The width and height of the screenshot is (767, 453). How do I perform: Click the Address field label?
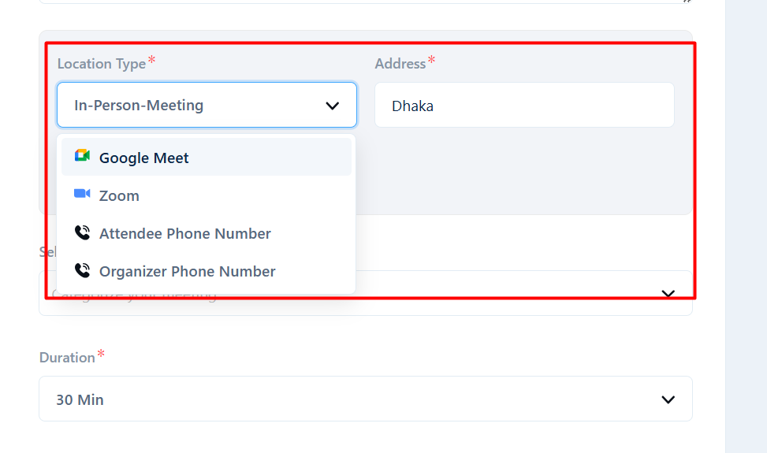click(400, 64)
